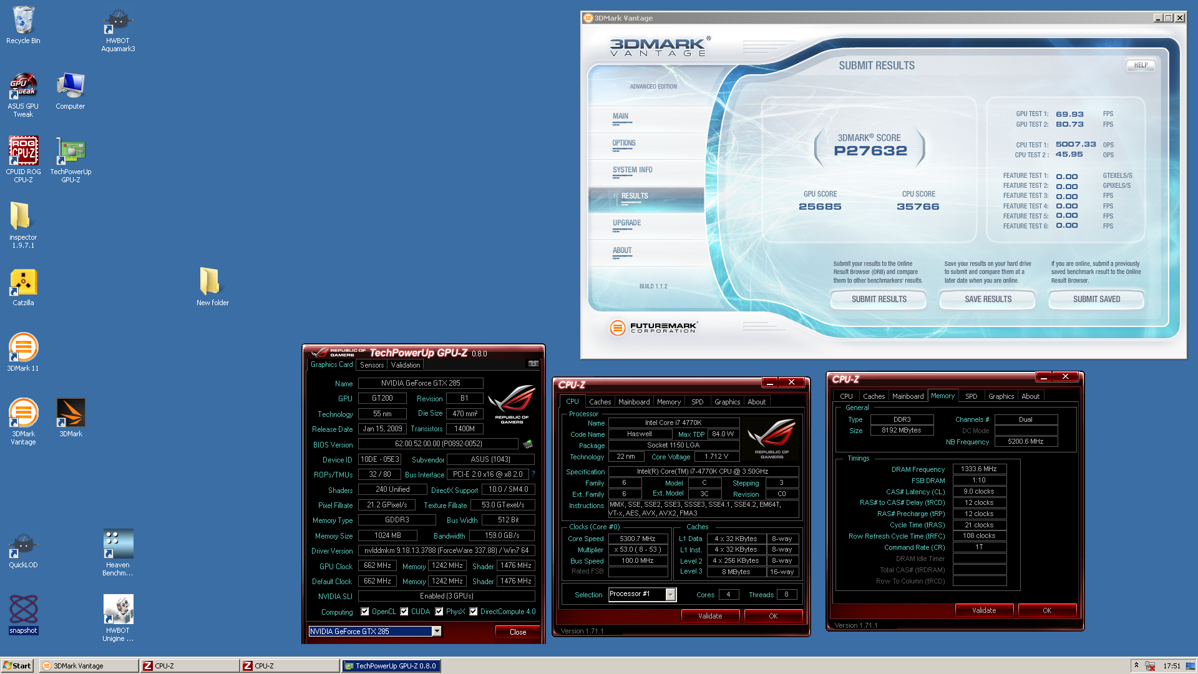1198x674 pixels.
Task: Click the 3DMark score P27632
Action: (870, 150)
